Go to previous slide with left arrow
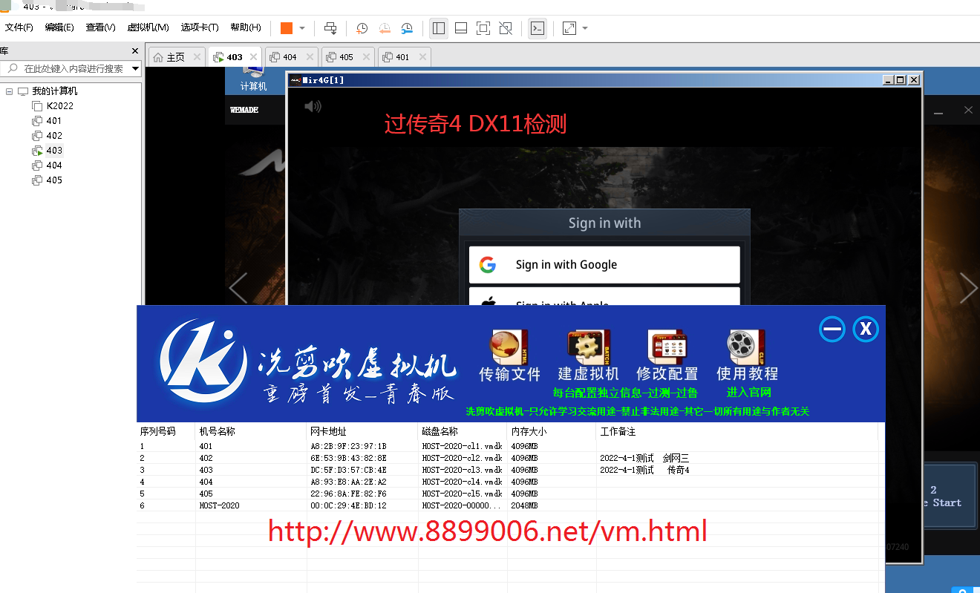 click(238, 288)
